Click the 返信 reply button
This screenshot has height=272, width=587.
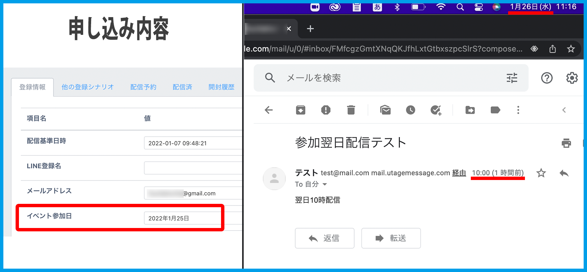coord(324,238)
